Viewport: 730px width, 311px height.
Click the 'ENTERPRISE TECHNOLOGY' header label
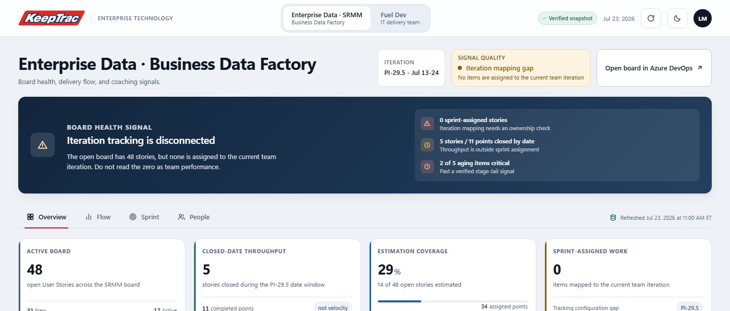click(135, 18)
